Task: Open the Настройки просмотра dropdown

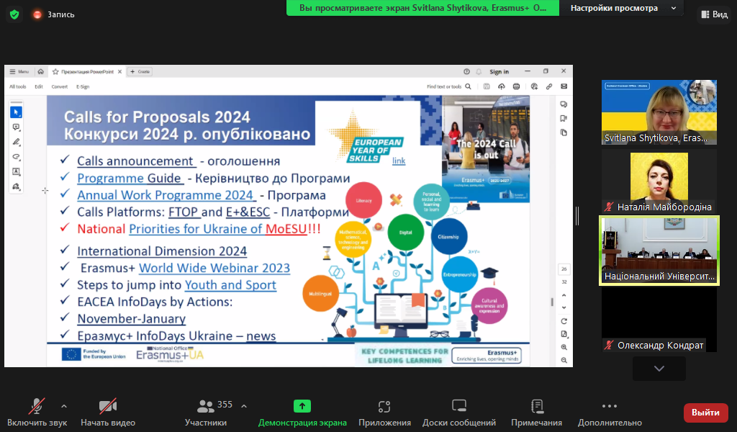Action: [x=623, y=8]
